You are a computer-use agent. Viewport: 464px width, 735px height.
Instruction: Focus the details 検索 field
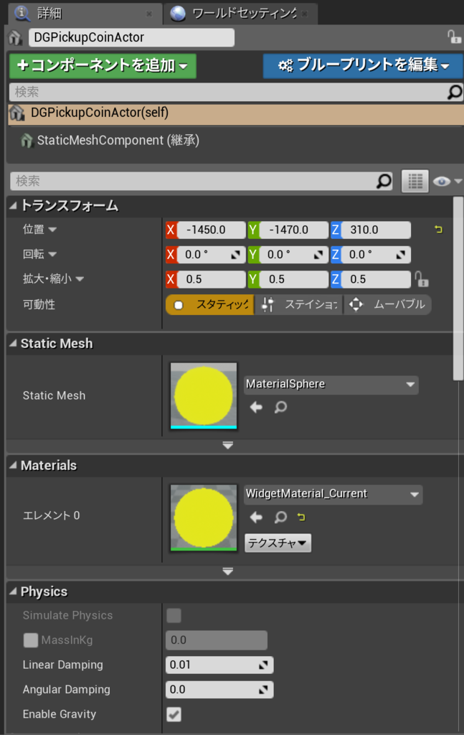click(x=193, y=181)
